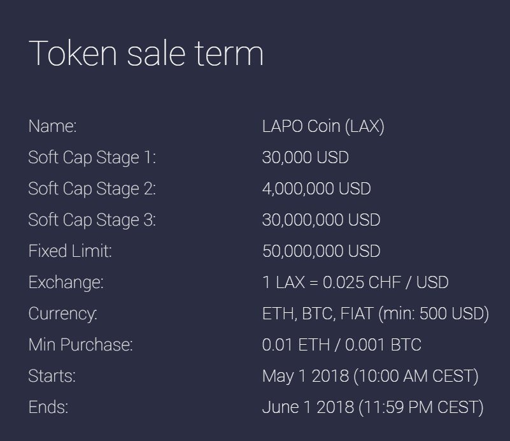Select the "Soft Cap Stage 2:" label
The image size is (510, 441).
tap(92, 189)
